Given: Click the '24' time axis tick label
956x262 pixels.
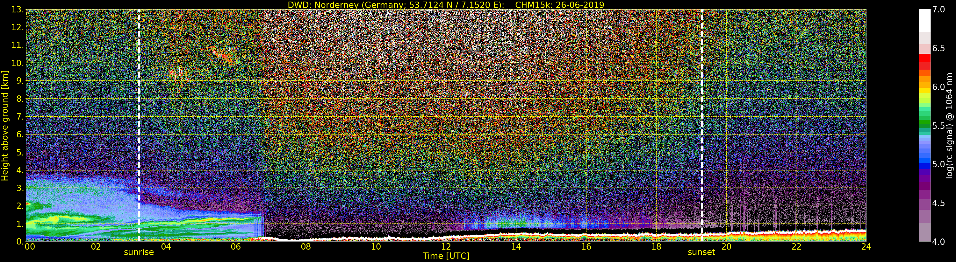Looking at the screenshot, I should (866, 246).
